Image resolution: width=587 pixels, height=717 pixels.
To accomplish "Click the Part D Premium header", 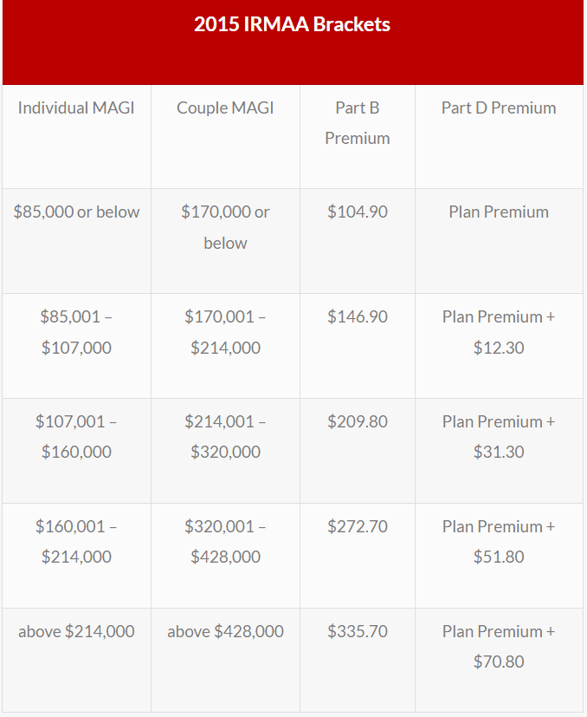I will 499,108.
